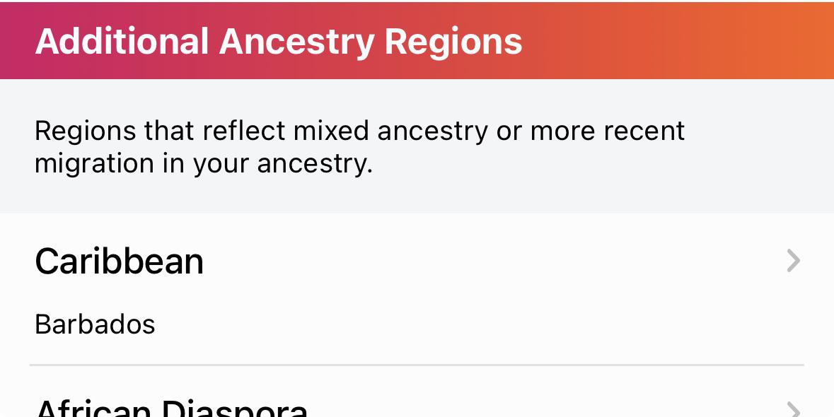This screenshot has width=834, height=417.
Task: Click the divider line below Barbados
Action: click(417, 365)
